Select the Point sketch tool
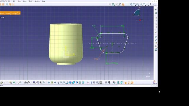This screenshot has height=106, width=189. [x=154, y=4]
